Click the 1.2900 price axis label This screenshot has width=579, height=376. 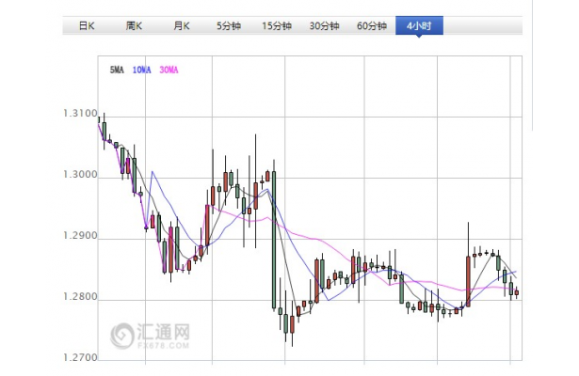80,236
